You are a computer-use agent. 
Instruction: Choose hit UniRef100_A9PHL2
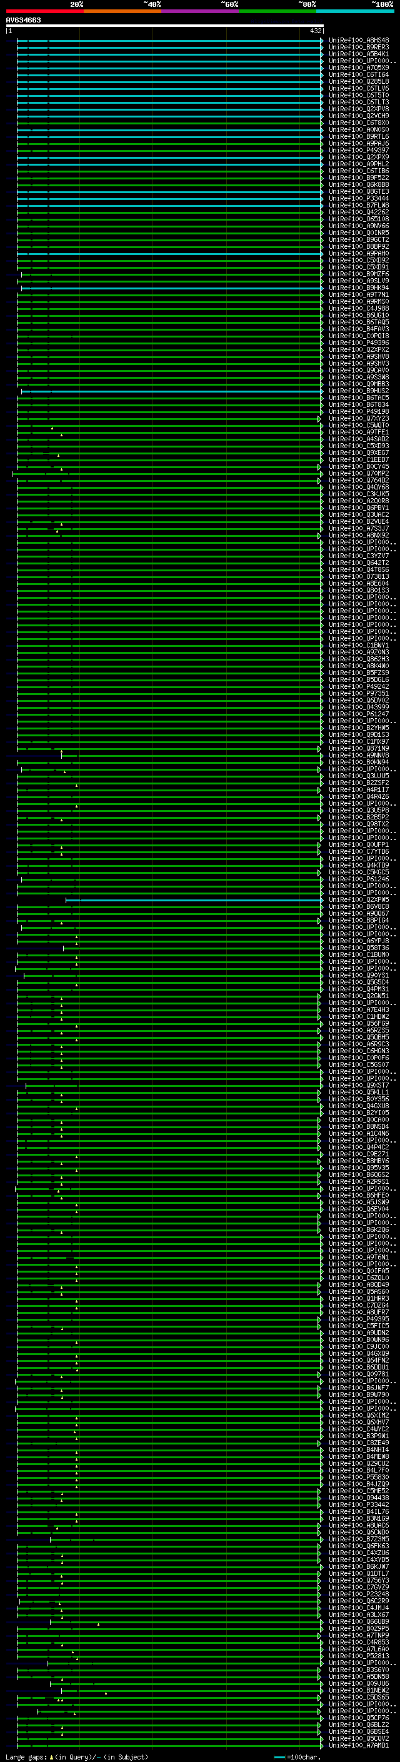(x=359, y=164)
